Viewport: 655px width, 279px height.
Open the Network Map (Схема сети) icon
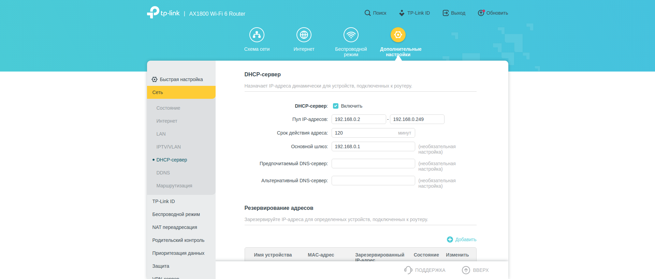257,35
